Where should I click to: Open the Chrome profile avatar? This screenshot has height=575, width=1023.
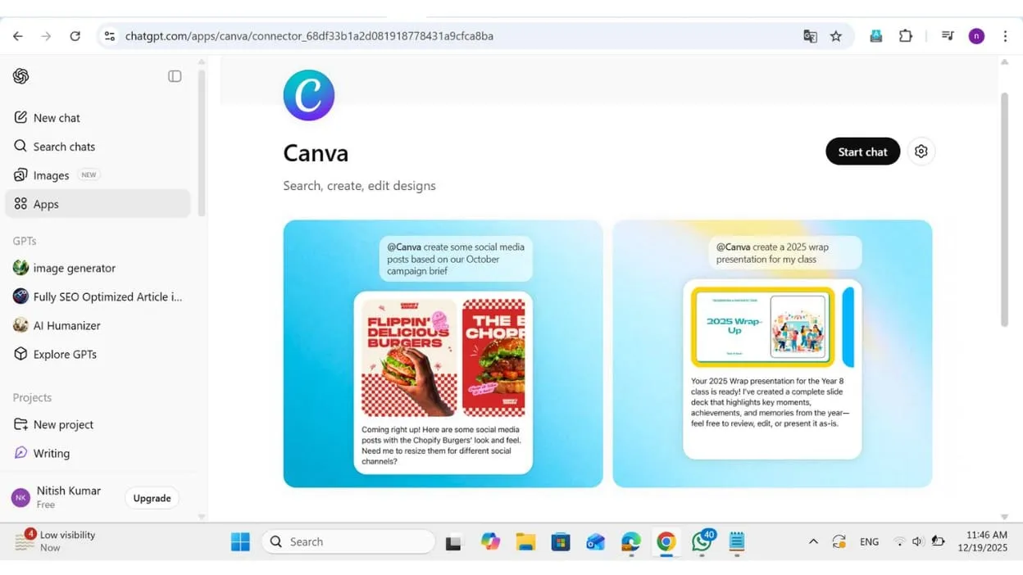[976, 36]
